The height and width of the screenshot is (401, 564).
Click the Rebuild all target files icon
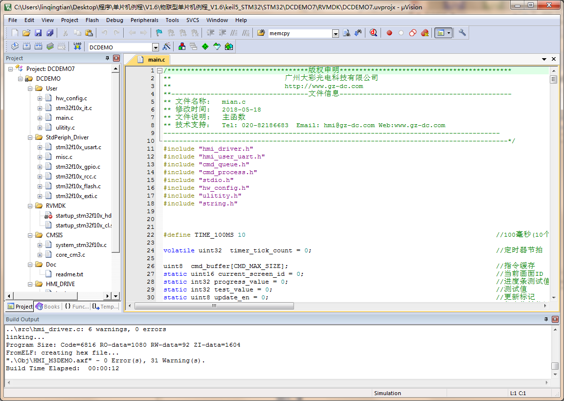(x=38, y=47)
